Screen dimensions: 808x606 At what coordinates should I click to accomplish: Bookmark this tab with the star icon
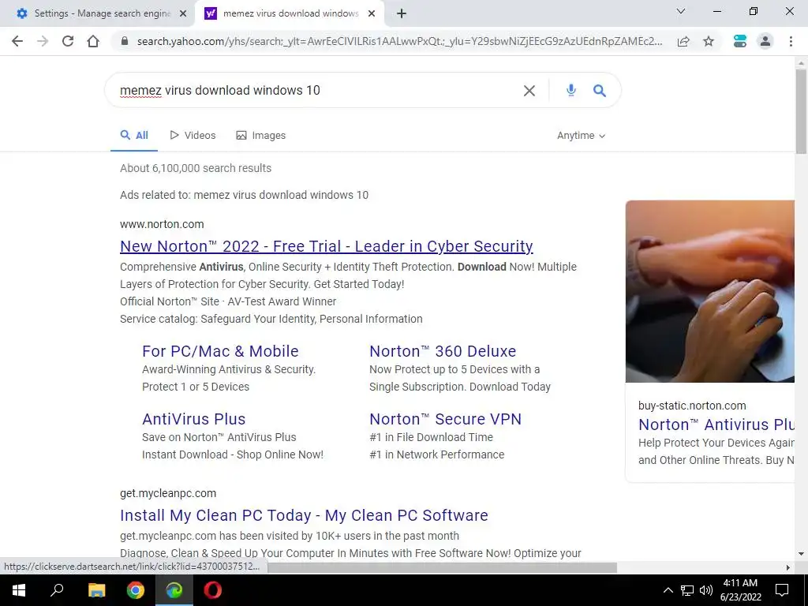click(x=709, y=41)
